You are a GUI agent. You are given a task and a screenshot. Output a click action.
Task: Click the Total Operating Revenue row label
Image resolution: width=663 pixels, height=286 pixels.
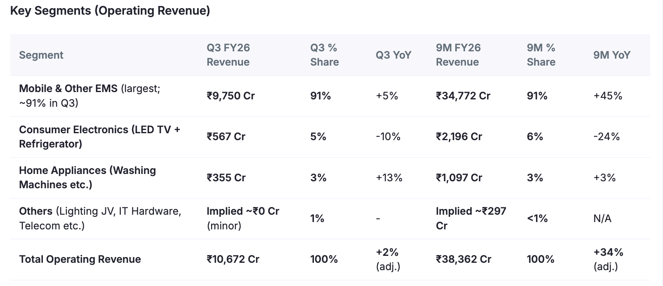[x=80, y=259]
